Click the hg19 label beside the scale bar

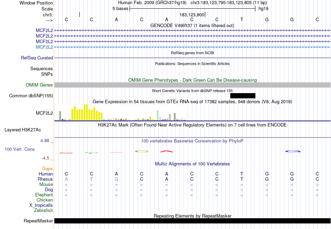tap(263, 9)
